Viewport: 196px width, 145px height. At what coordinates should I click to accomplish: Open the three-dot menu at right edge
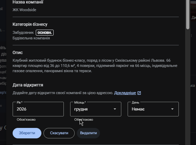191,36
